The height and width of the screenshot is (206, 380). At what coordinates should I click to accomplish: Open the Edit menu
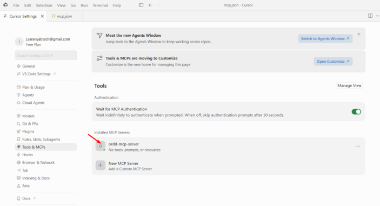click(x=28, y=5)
